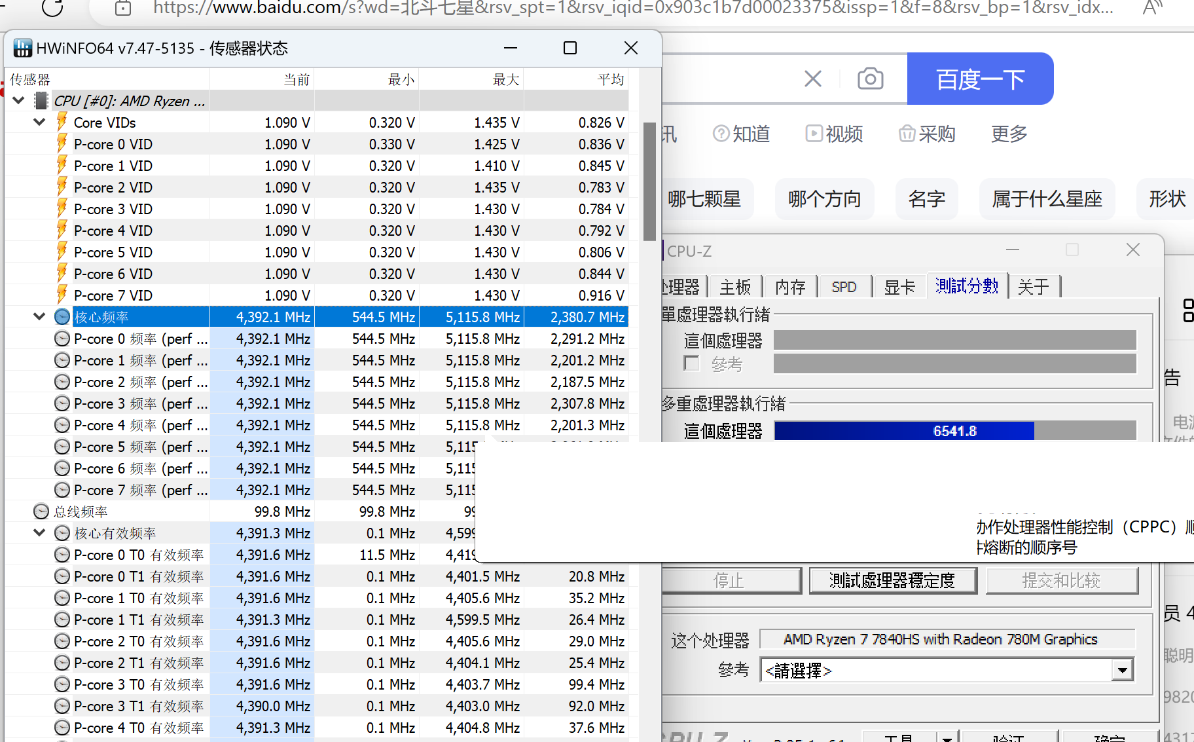Click the 当前 column header in HWiNFO
The width and height of the screenshot is (1194, 742).
[262, 80]
